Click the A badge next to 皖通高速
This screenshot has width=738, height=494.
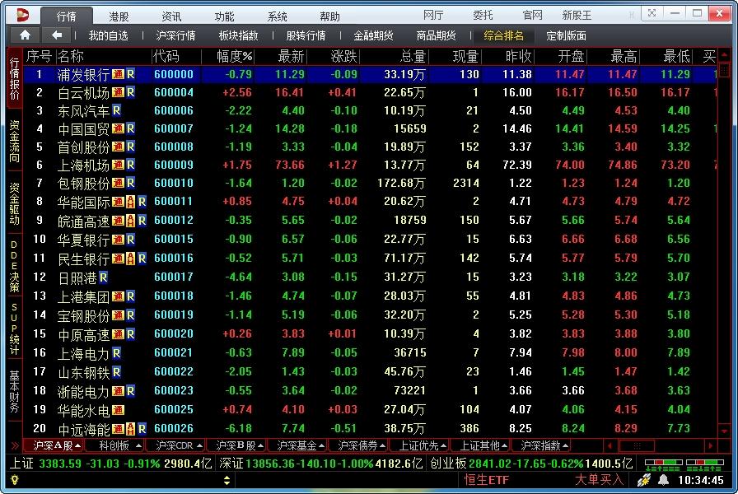pyautogui.click(x=130, y=221)
